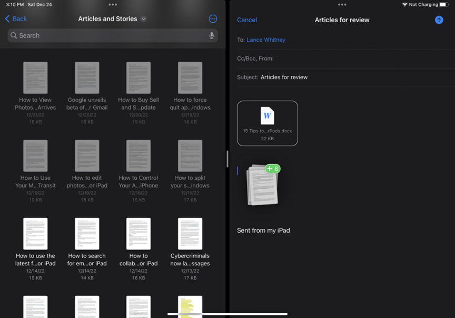This screenshot has width=455, height=318.
Task: Open the Google unveils beta of Gmail file
Action: [x=87, y=78]
